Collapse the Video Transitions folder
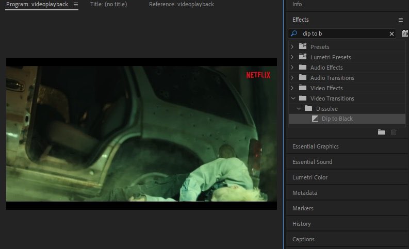 pyautogui.click(x=293, y=98)
